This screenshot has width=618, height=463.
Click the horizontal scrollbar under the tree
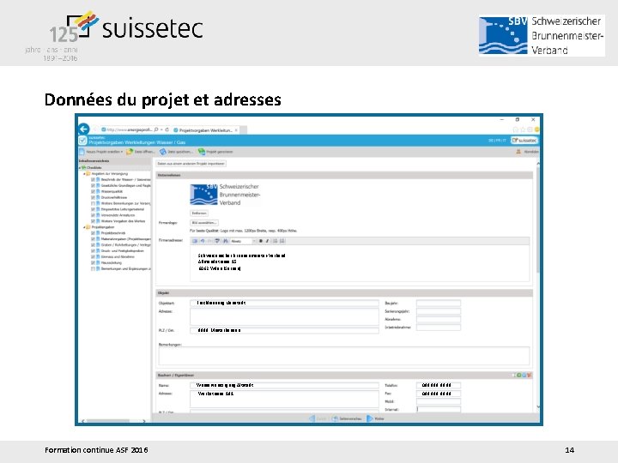click(x=107, y=421)
